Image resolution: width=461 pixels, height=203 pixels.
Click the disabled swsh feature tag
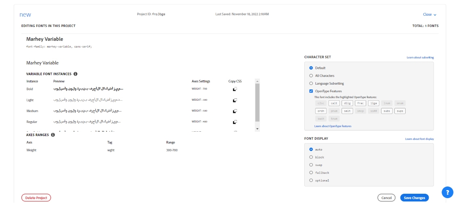[320, 119]
